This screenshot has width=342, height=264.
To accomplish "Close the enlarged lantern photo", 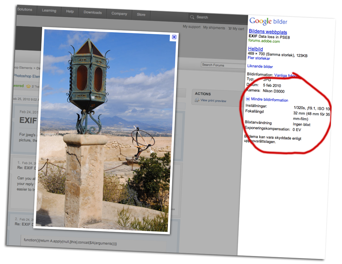I will click(x=174, y=37).
